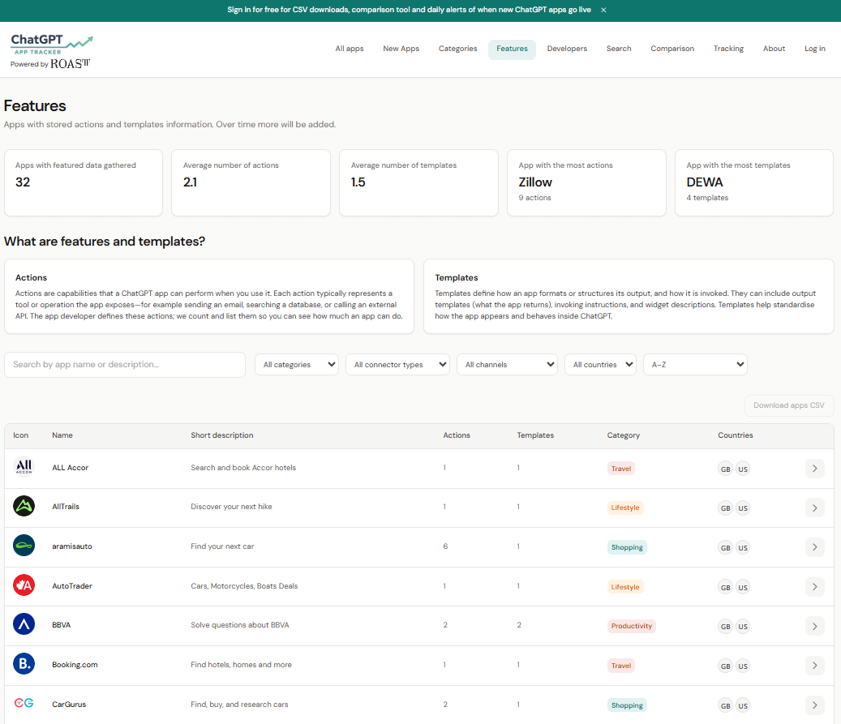The height and width of the screenshot is (724, 841).
Task: Select the AllTrails green logo icon
Action: pyautogui.click(x=24, y=506)
